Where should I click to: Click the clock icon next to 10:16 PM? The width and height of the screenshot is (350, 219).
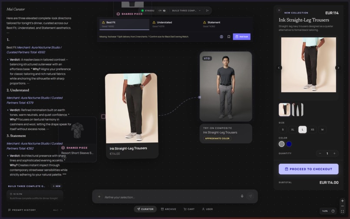point(11,194)
